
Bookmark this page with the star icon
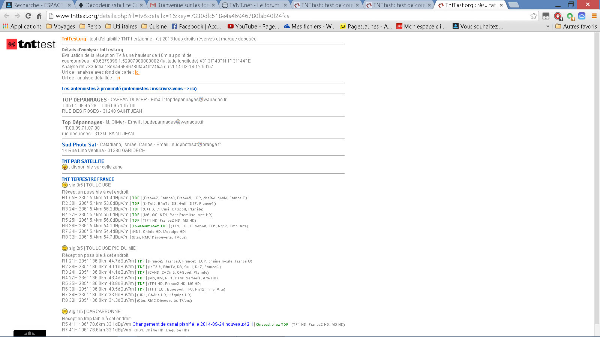534,16
